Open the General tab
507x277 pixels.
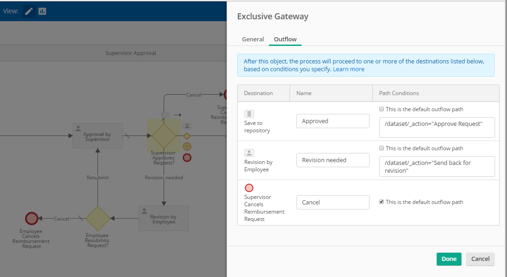point(253,40)
